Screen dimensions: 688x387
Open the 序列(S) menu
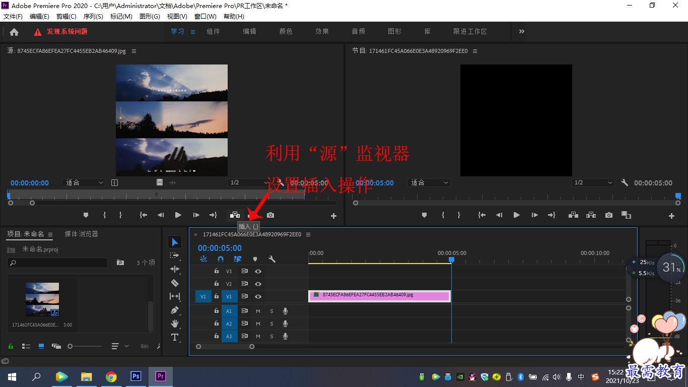(x=93, y=17)
